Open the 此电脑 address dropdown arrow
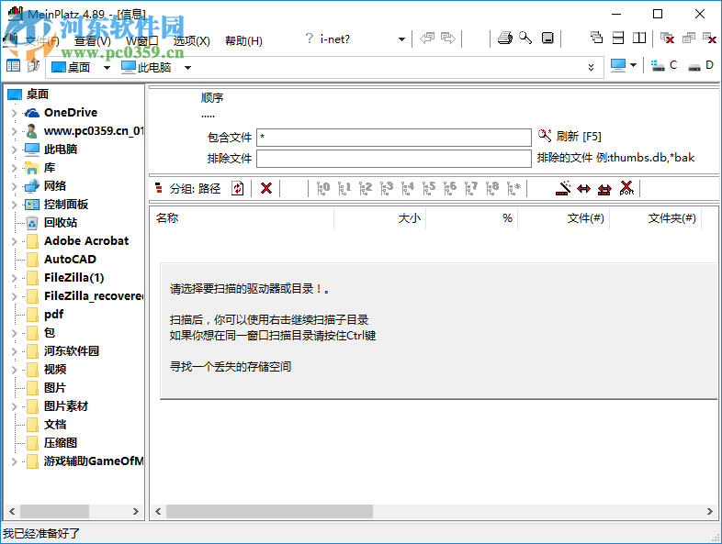The width and height of the screenshot is (722, 544). 187,68
